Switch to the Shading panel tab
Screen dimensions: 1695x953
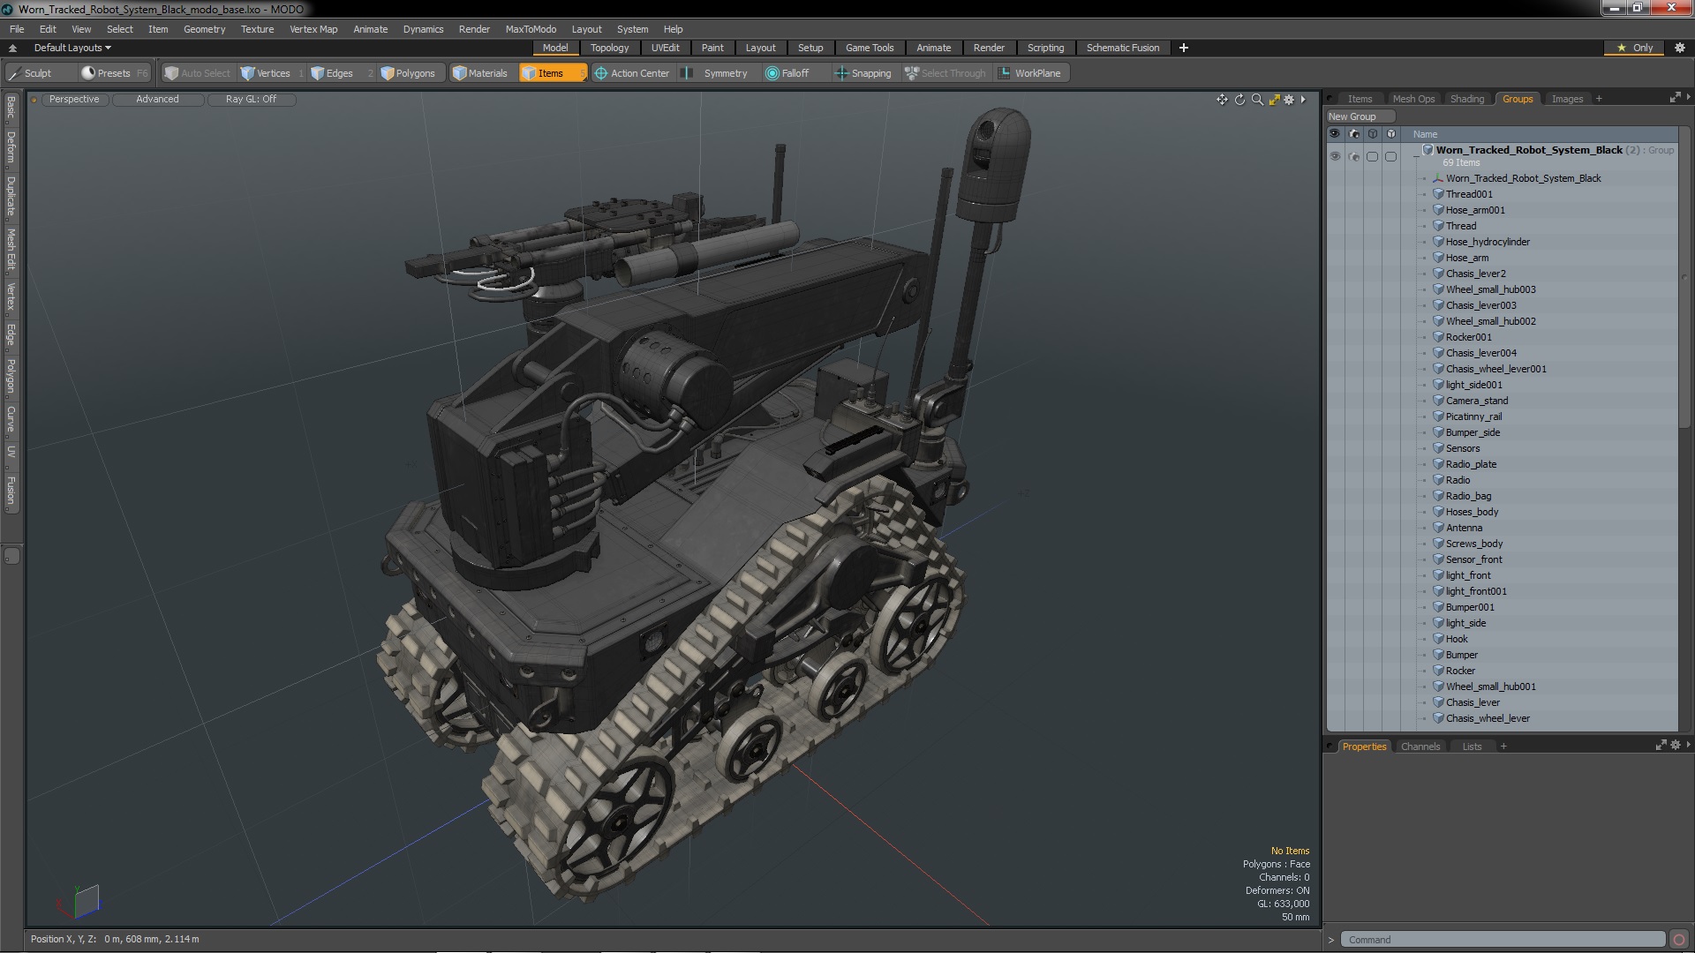[1467, 99]
